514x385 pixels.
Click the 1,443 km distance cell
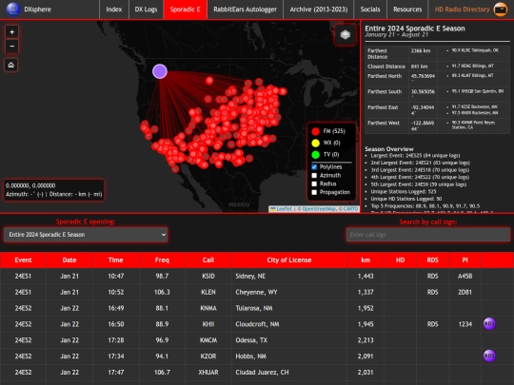pos(366,276)
